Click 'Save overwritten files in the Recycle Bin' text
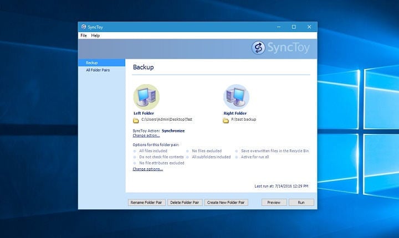Image resolution: width=399 pixels, height=238 pixels. pos(275,151)
